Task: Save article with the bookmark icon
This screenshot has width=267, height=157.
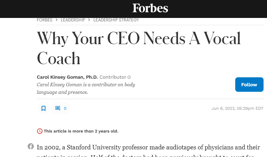Action: coord(44,108)
